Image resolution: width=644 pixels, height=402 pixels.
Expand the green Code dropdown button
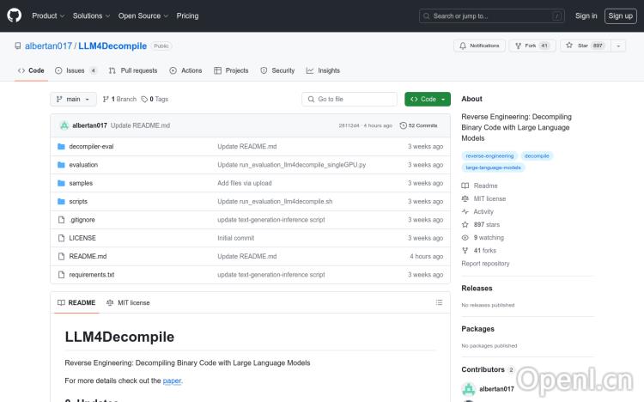(428, 99)
